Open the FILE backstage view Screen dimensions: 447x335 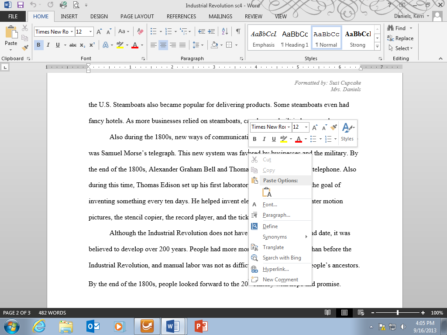coord(13,17)
